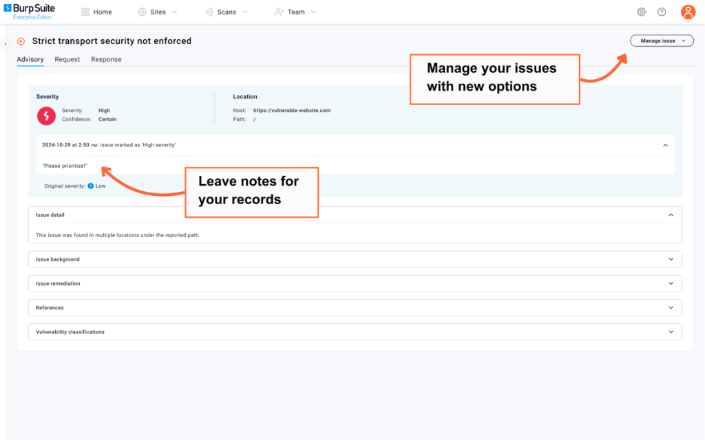Open the Team menu
The height and width of the screenshot is (440, 705).
pyautogui.click(x=295, y=12)
